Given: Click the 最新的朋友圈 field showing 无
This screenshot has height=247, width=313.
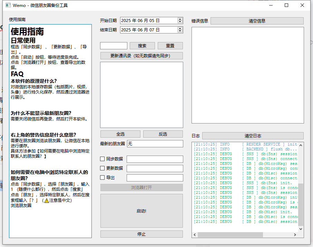Looking at the screenshot, I should coord(155,144).
